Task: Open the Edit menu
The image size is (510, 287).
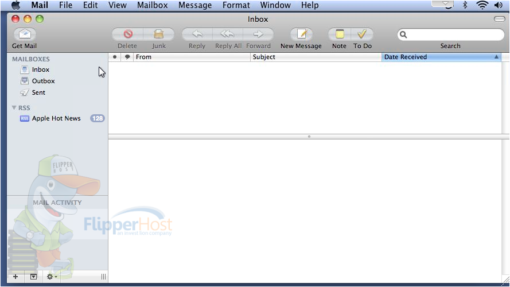Action: [91, 5]
